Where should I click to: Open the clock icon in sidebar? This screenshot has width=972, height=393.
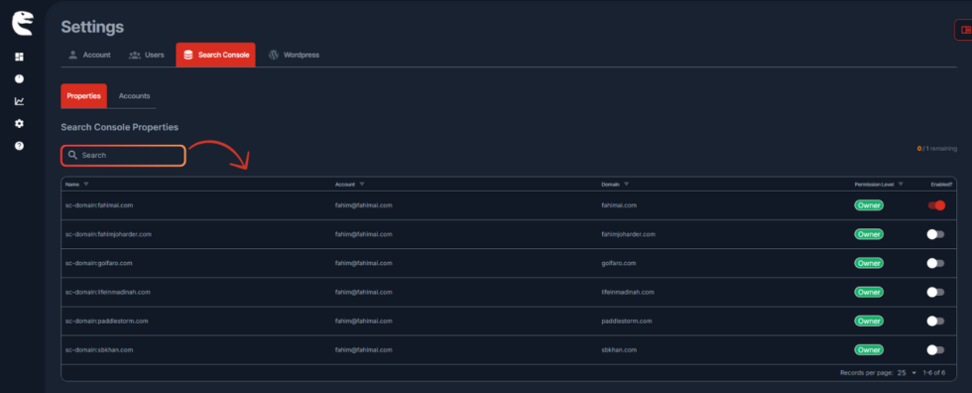(x=19, y=79)
